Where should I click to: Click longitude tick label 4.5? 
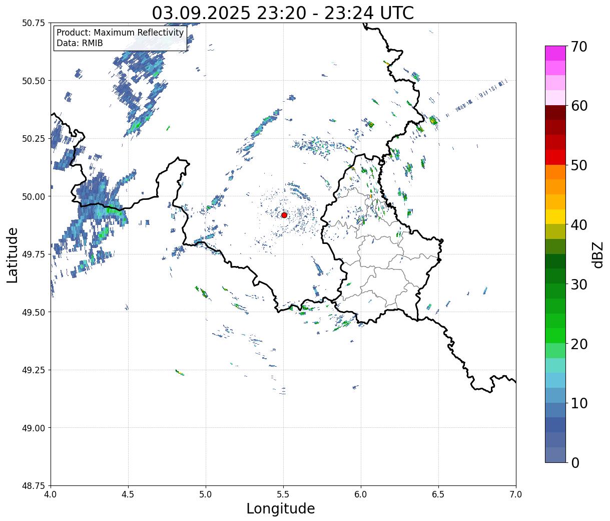(128, 494)
